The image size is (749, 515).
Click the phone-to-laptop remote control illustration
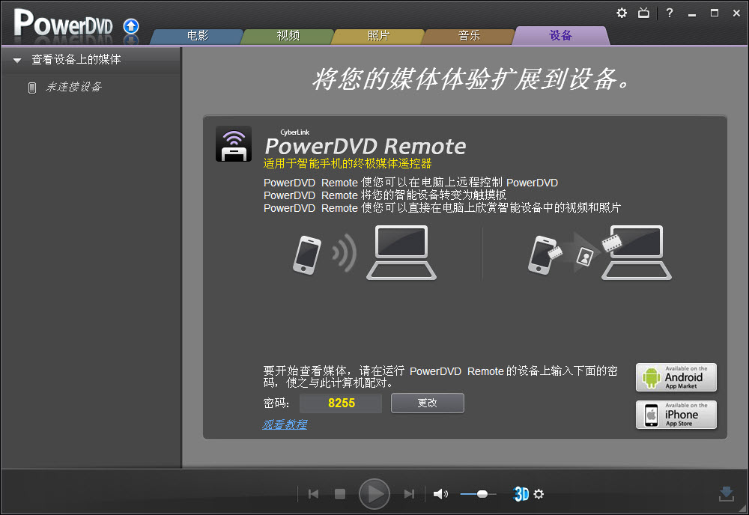(365, 252)
